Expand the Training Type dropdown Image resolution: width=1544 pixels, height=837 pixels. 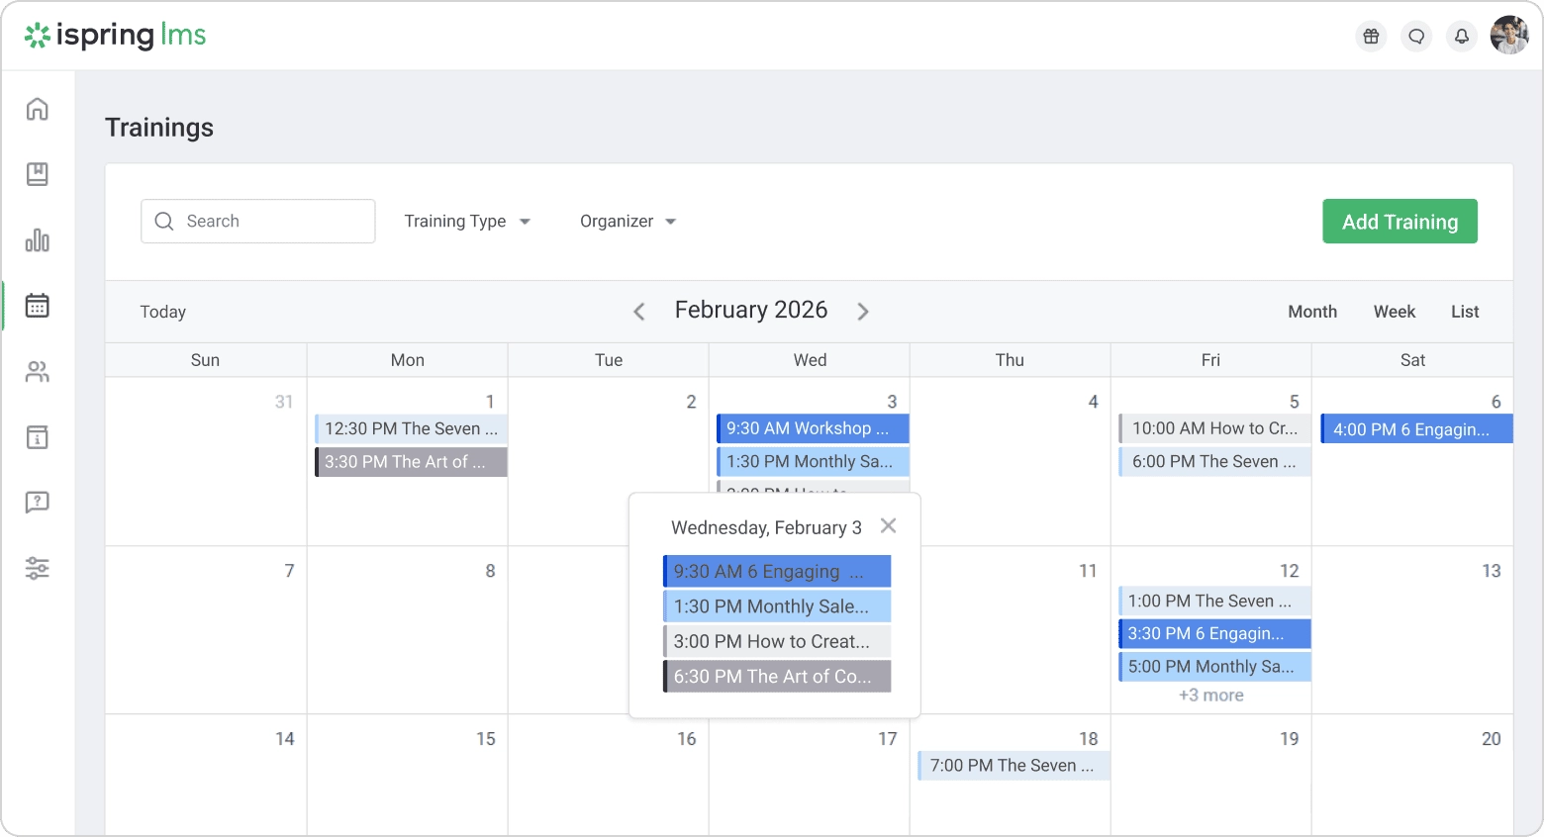467,222
